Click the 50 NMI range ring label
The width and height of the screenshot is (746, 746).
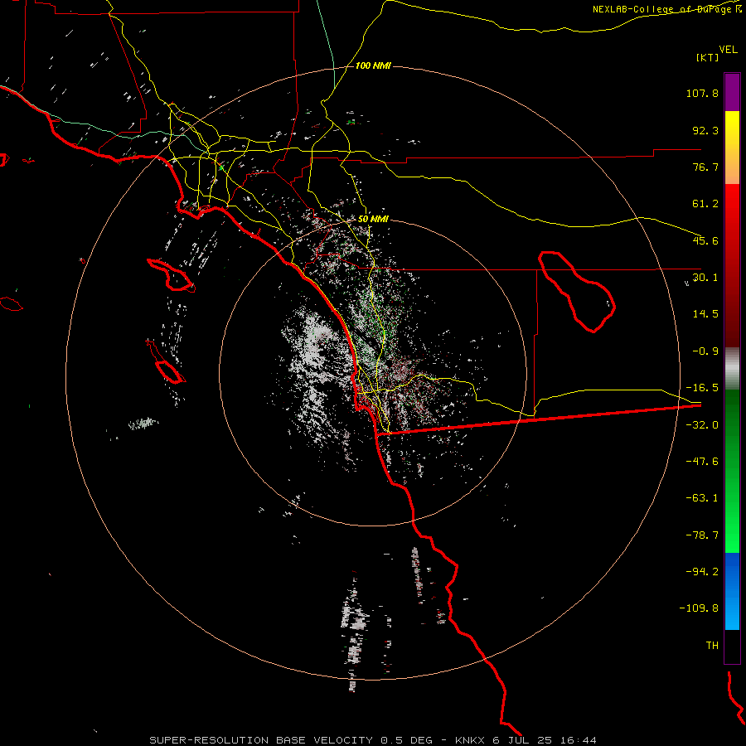click(x=373, y=220)
